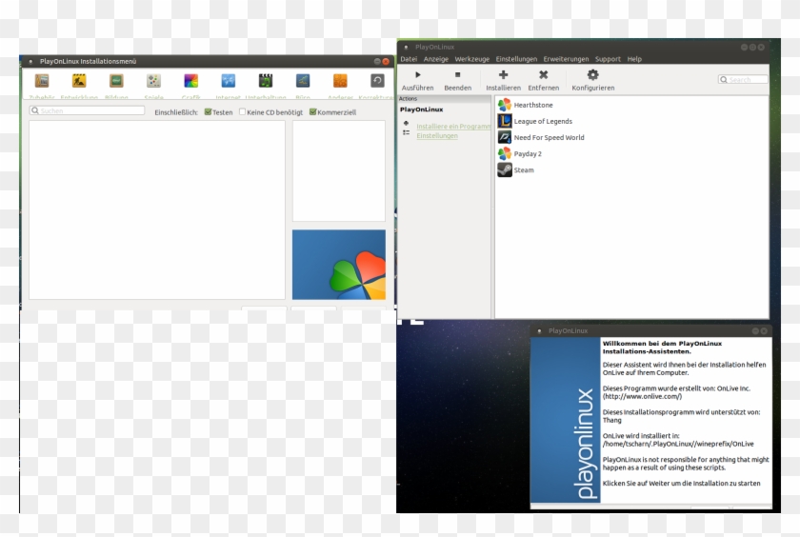Viewport: 800px width, 537px height.
Task: Select the Anderes category icon
Action: pyautogui.click(x=340, y=81)
